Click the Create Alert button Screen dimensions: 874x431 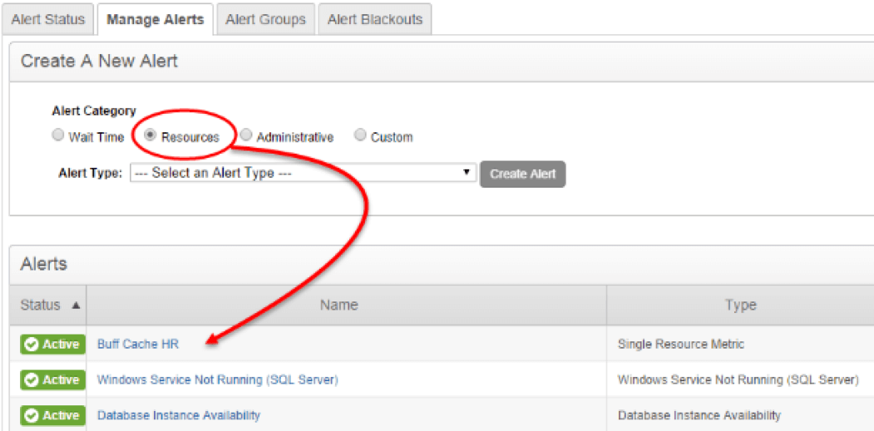(x=522, y=174)
